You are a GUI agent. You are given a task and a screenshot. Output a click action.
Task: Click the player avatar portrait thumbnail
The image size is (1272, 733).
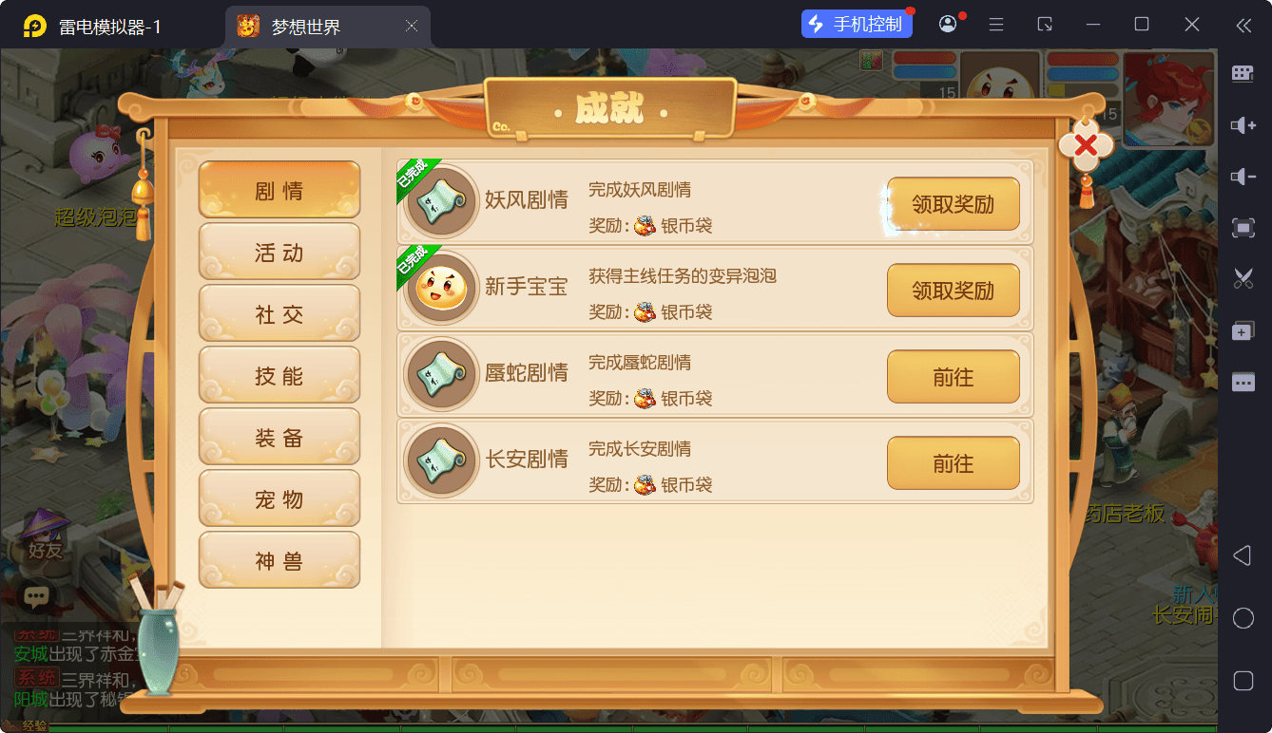click(x=1169, y=99)
